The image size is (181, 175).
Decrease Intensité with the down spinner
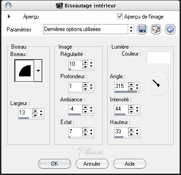[131, 111]
